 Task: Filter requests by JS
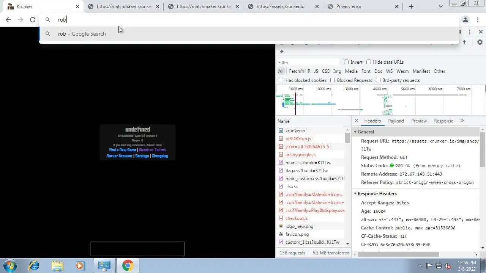point(316,71)
